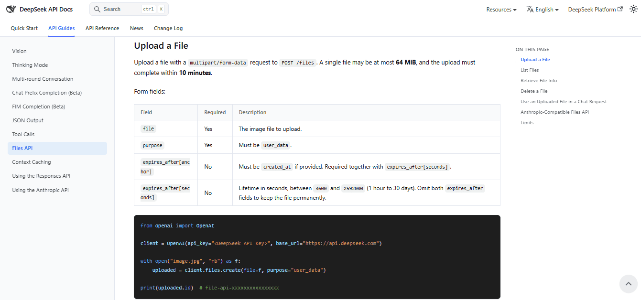Go to DeepSeek API Docs home title
This screenshot has width=641, height=300.
(46, 9)
